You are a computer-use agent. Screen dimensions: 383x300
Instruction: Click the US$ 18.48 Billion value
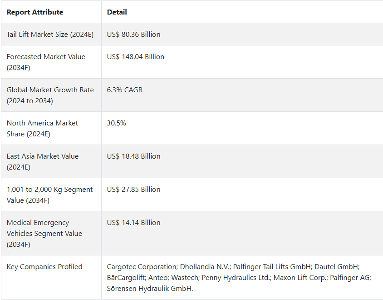click(133, 156)
